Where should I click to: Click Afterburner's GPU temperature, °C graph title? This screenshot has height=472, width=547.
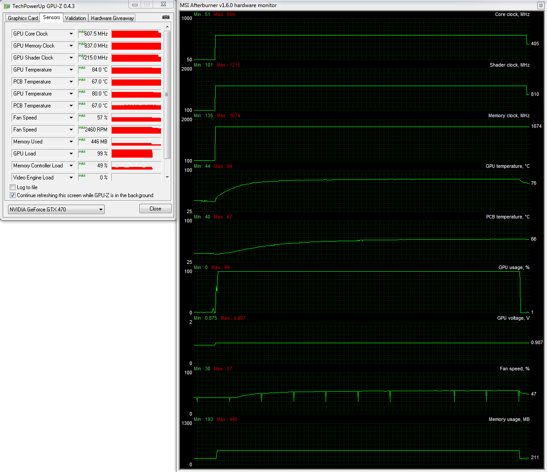coord(508,167)
